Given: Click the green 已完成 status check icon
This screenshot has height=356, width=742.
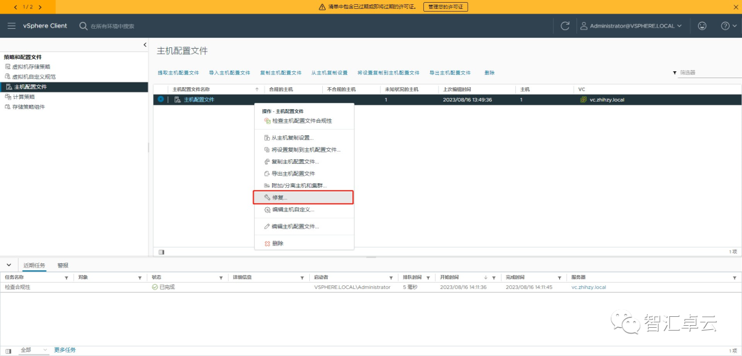Looking at the screenshot, I should pos(155,287).
